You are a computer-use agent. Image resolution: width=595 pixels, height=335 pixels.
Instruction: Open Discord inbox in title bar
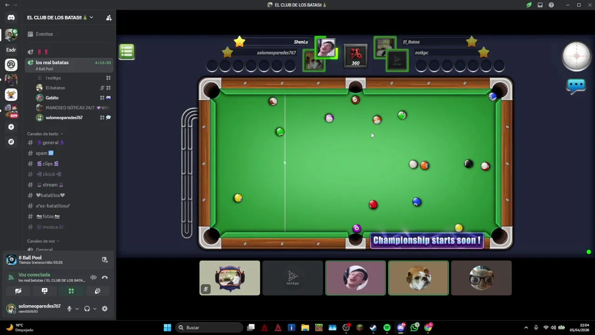[x=540, y=5]
